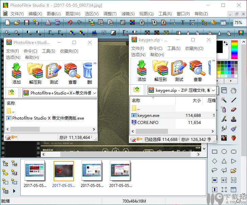Click horizontal scrollbar right arrow in keygen.zip list

point(212,131)
